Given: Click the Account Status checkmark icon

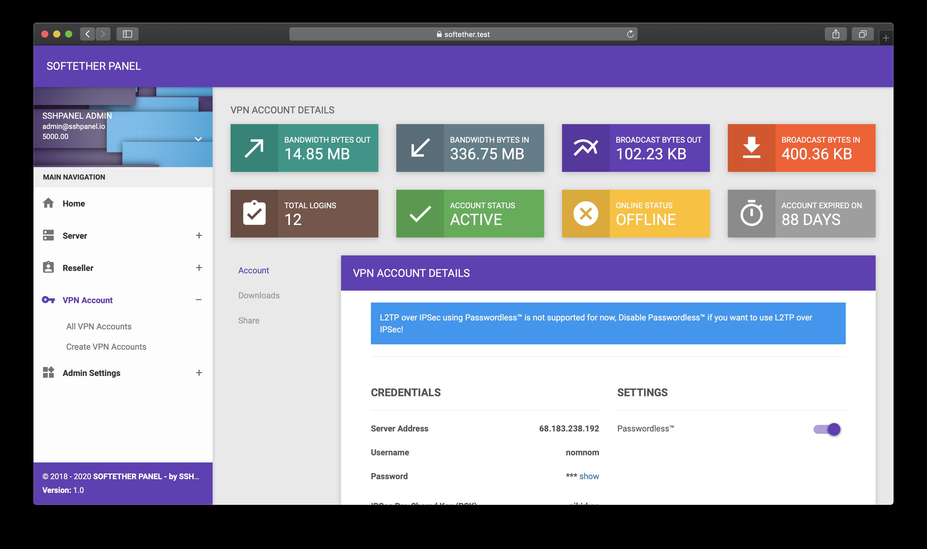Looking at the screenshot, I should pyautogui.click(x=420, y=214).
